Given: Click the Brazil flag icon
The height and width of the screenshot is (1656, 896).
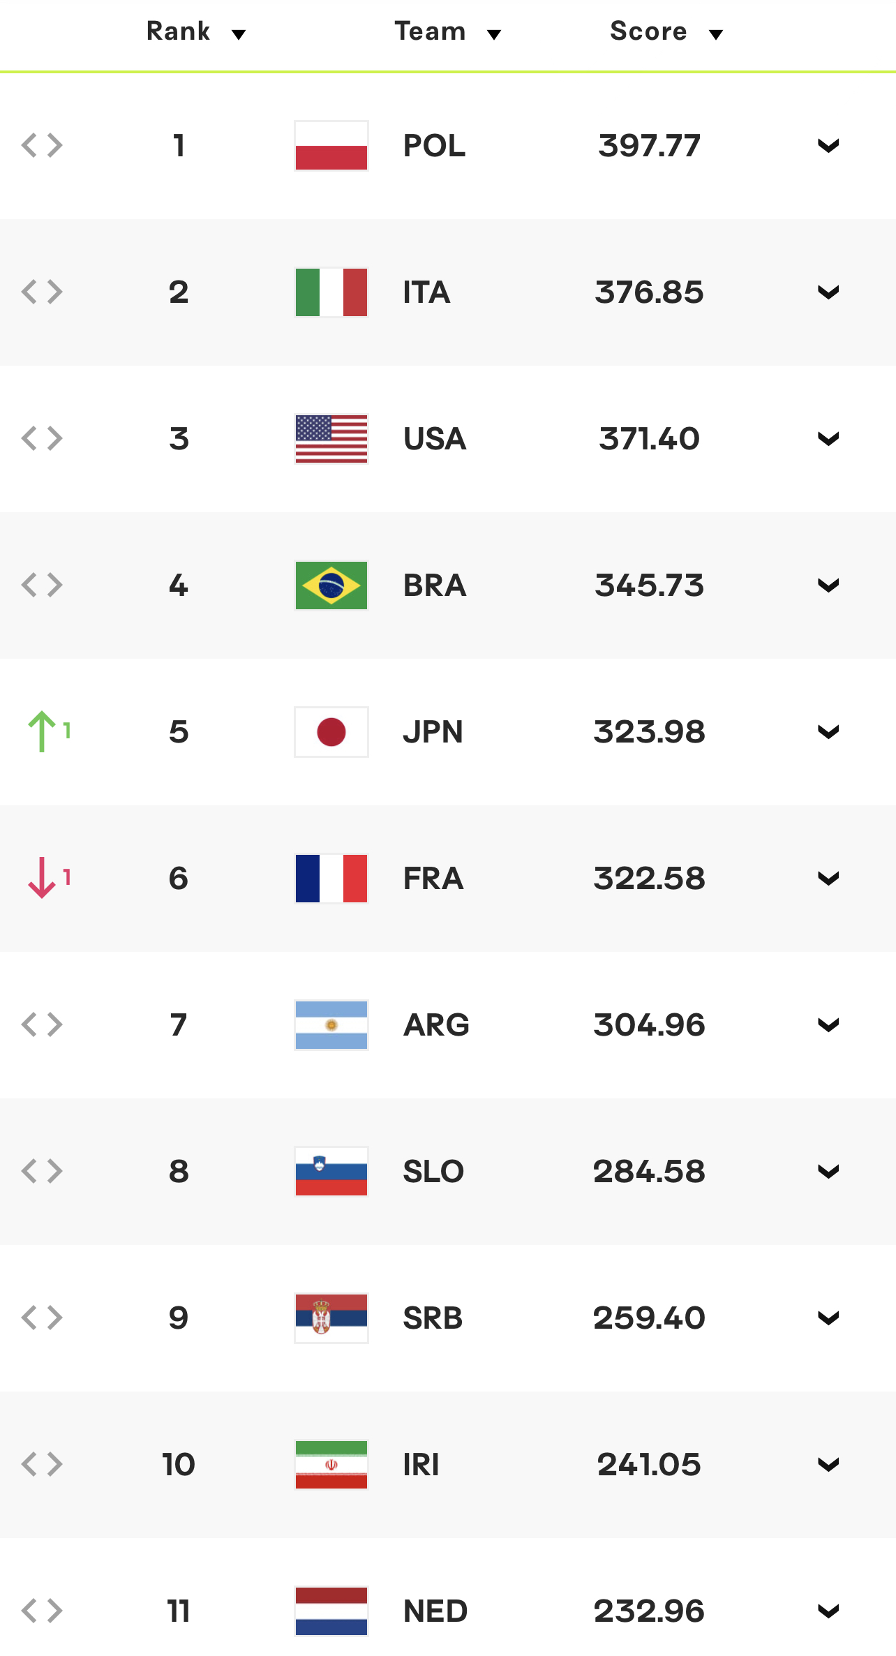Looking at the screenshot, I should point(331,585).
